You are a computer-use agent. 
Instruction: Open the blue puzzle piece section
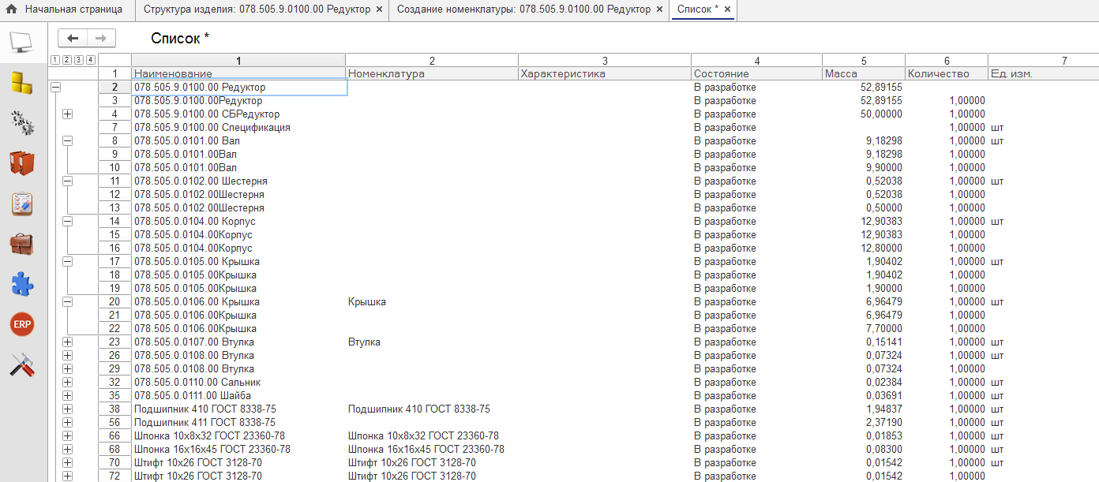pos(22,284)
